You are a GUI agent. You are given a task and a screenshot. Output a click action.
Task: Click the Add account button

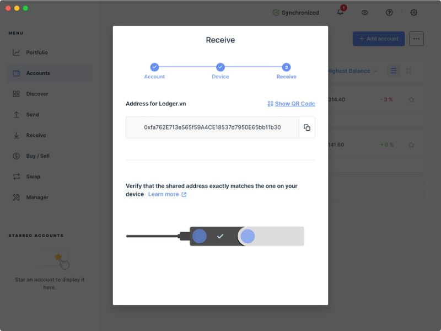click(x=379, y=39)
